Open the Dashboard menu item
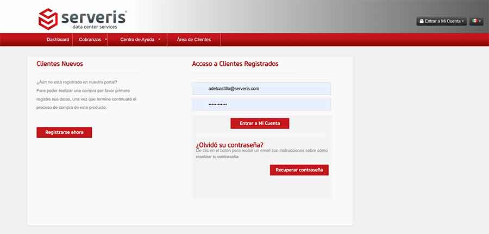 click(58, 40)
